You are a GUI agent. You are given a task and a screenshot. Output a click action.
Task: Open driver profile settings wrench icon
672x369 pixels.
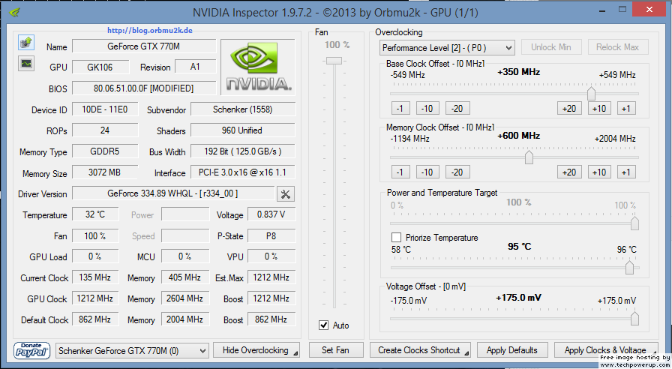286,194
